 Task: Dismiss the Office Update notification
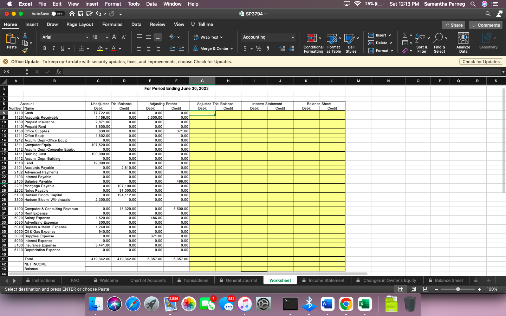click(x=6, y=61)
